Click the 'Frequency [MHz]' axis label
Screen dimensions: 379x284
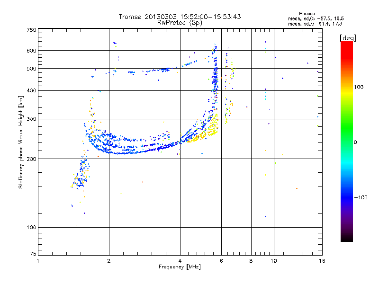click(180, 267)
